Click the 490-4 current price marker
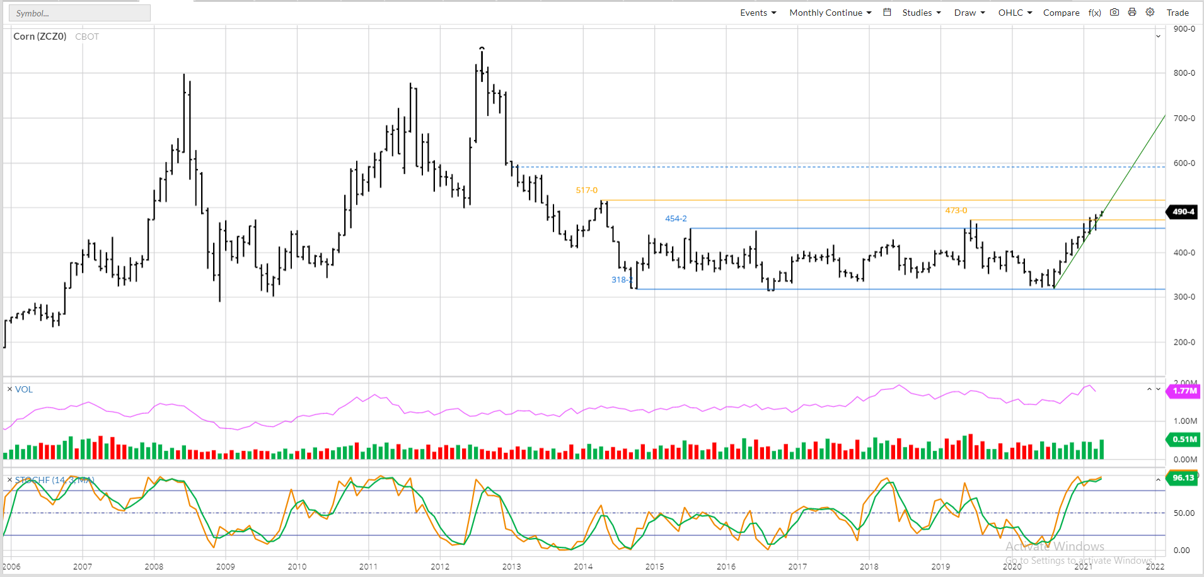 1183,212
